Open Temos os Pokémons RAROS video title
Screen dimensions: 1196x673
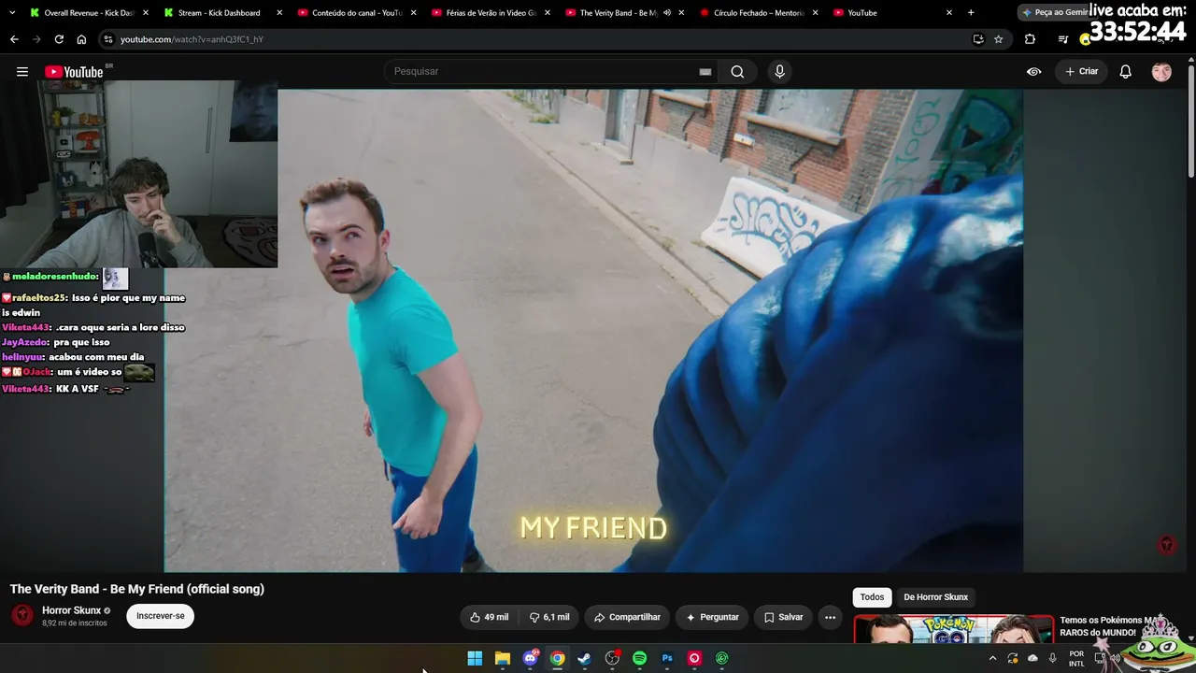pyautogui.click(x=1107, y=626)
